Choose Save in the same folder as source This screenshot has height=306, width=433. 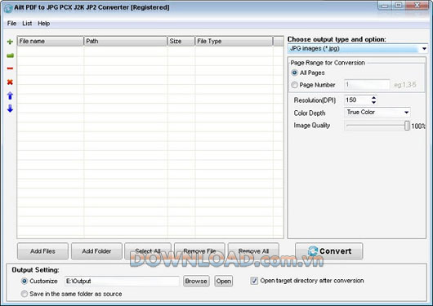[x=25, y=294]
